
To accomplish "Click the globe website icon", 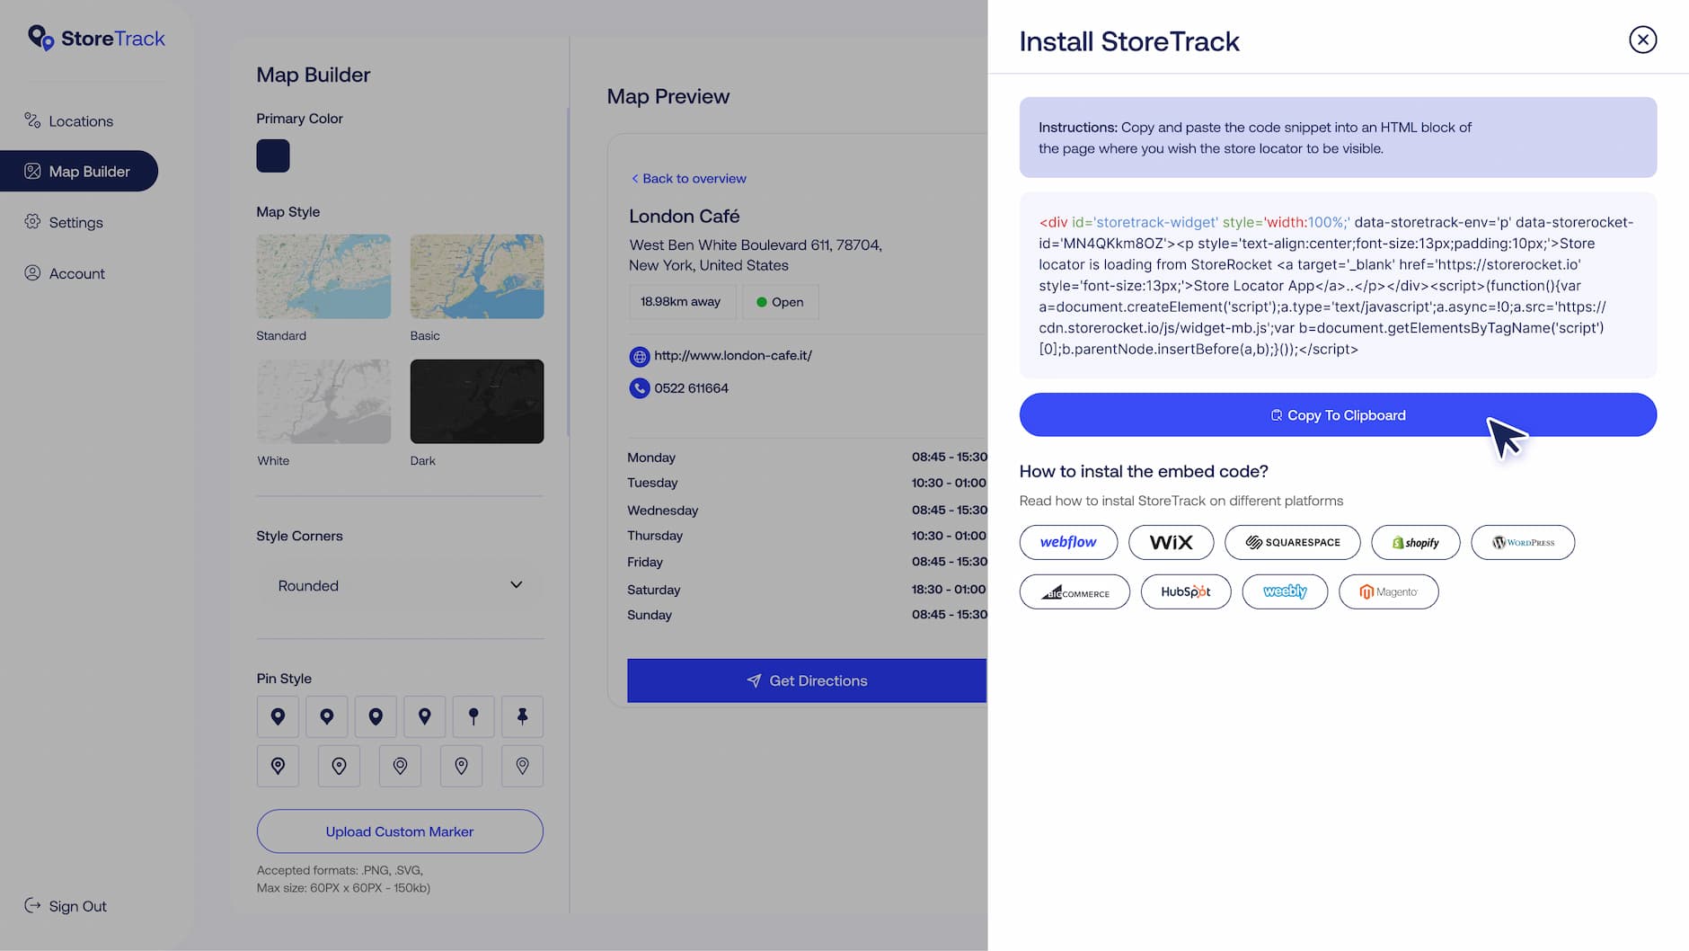I will point(639,357).
